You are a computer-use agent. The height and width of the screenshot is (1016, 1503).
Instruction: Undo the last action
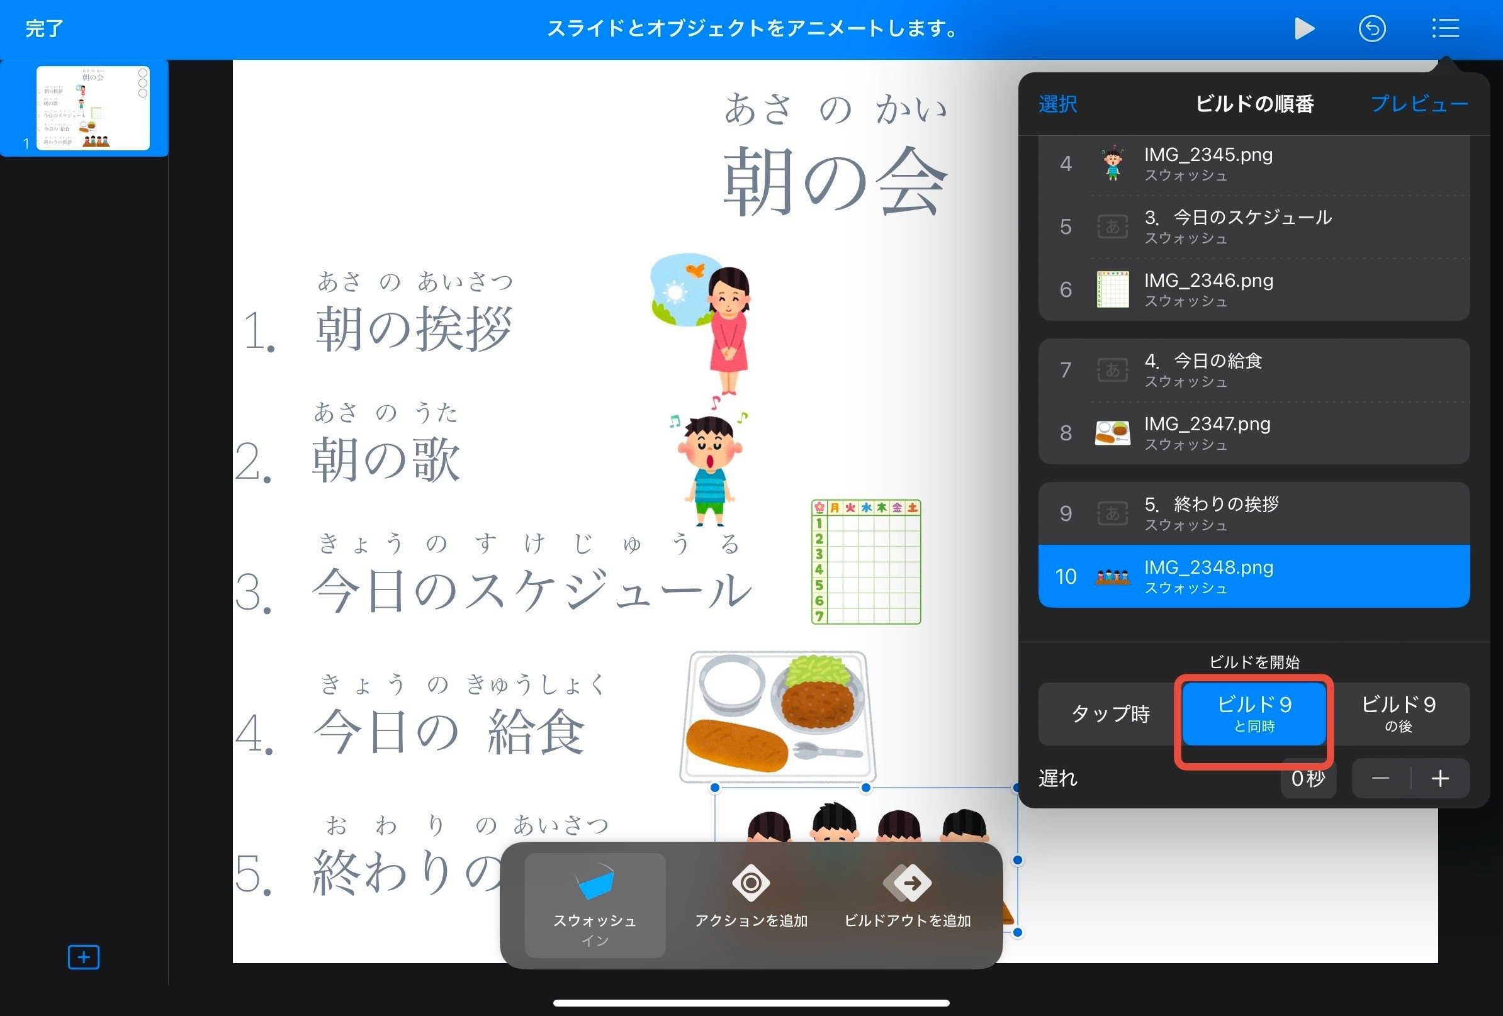click(1373, 28)
